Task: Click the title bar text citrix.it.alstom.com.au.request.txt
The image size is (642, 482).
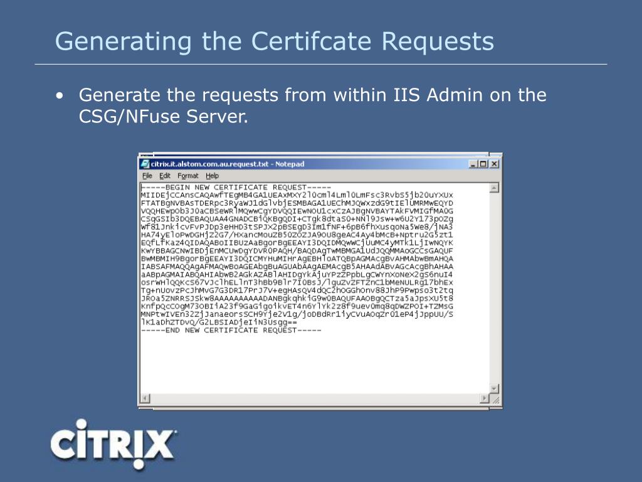Action: click(x=209, y=164)
